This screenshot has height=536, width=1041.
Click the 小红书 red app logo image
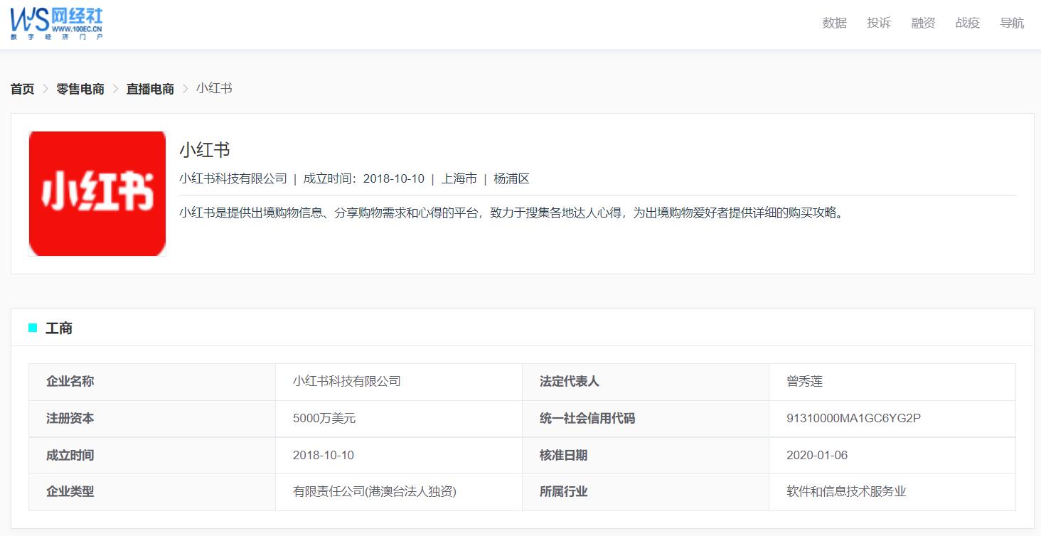(97, 193)
